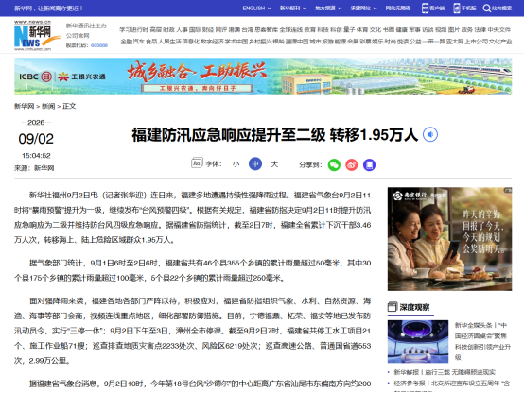Select medium font size 中
The width and height of the screenshot is (524, 393).
(255, 164)
